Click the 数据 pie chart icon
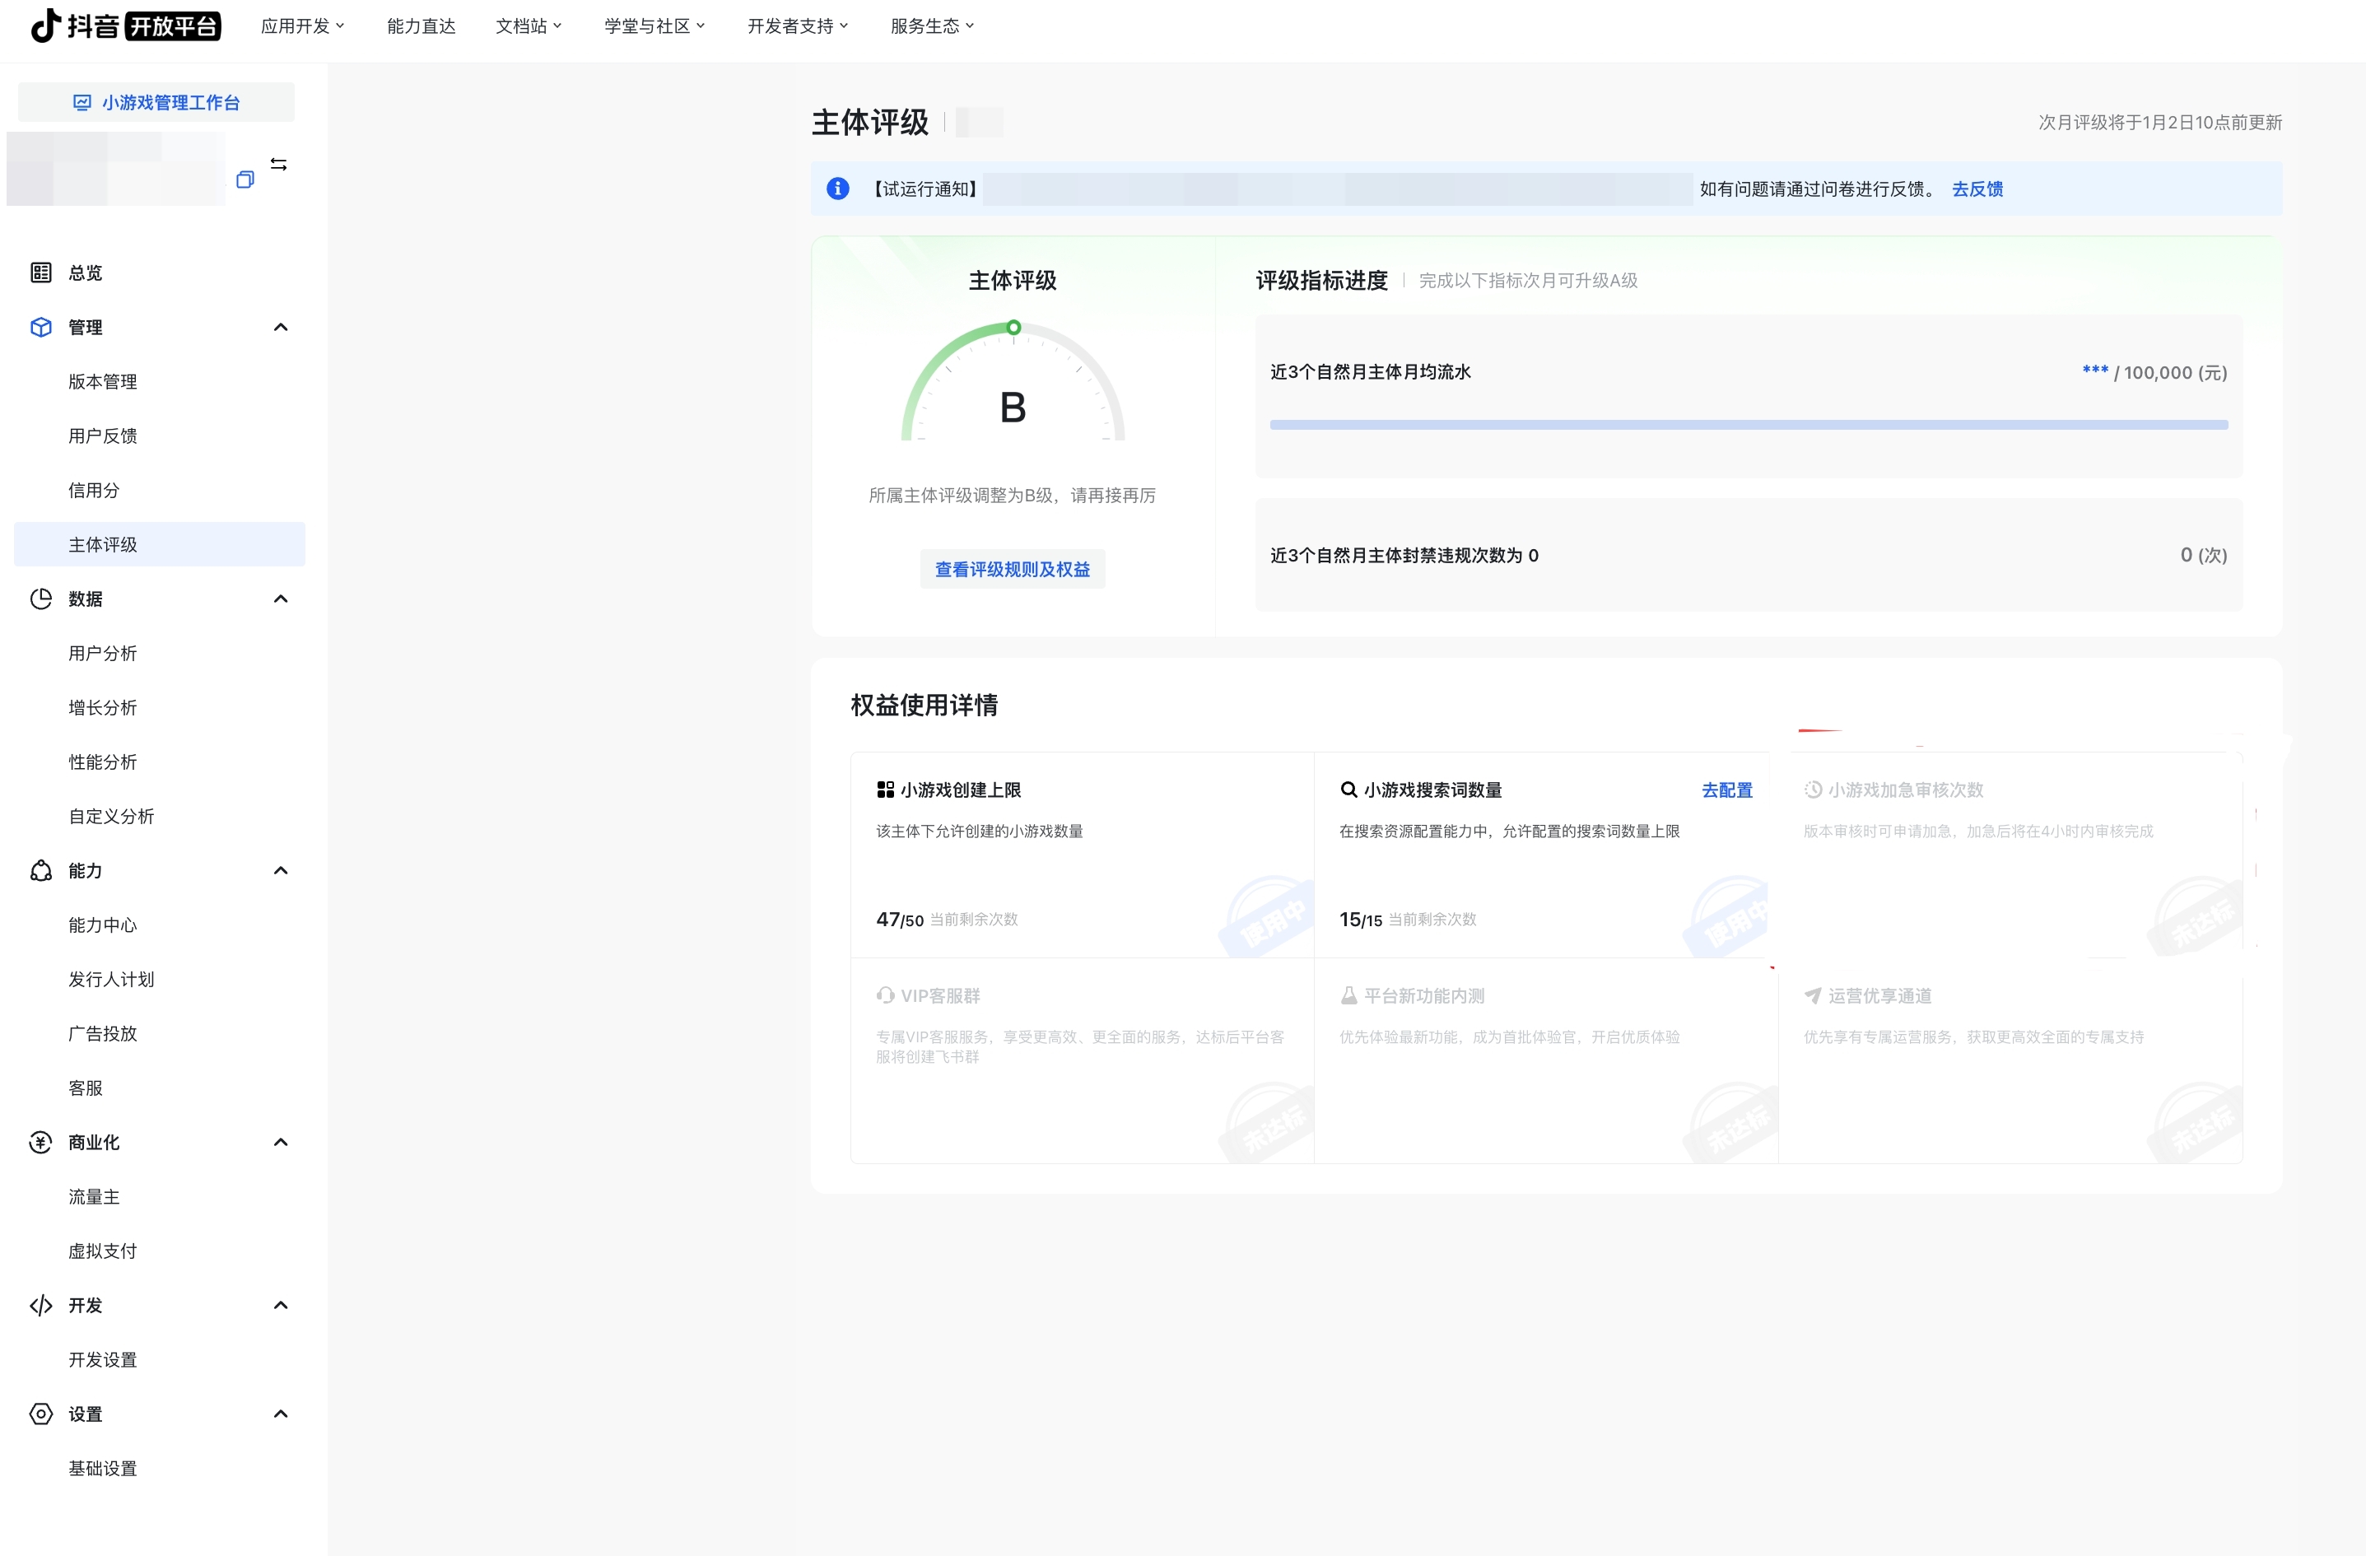The image size is (2366, 1556). [x=41, y=599]
